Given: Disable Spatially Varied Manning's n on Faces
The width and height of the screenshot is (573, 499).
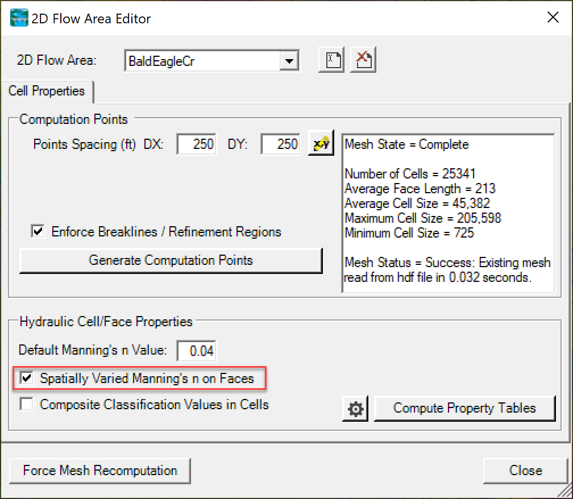Looking at the screenshot, I should tap(26, 377).
